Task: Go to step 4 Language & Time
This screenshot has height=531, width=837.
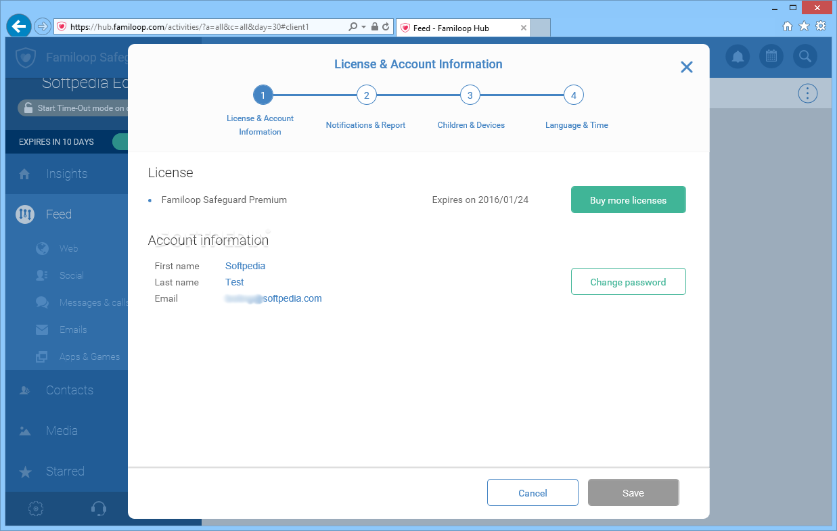Action: (x=573, y=95)
